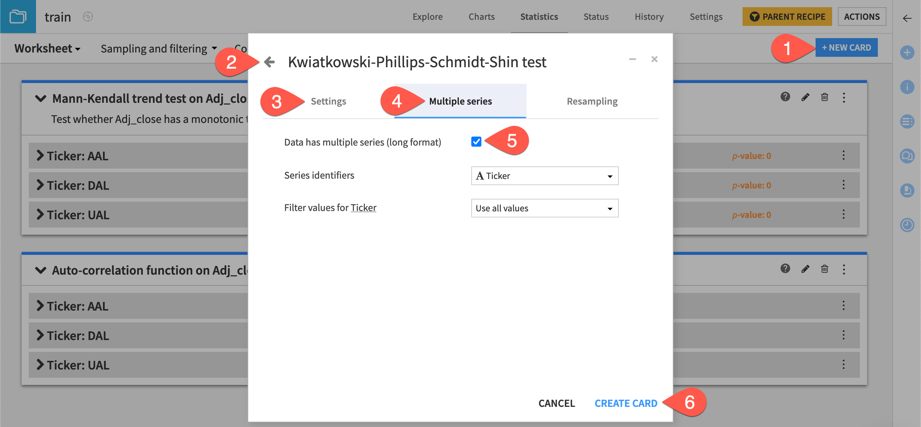
Task: Open the list details icon in the sidebar
Action: [907, 121]
